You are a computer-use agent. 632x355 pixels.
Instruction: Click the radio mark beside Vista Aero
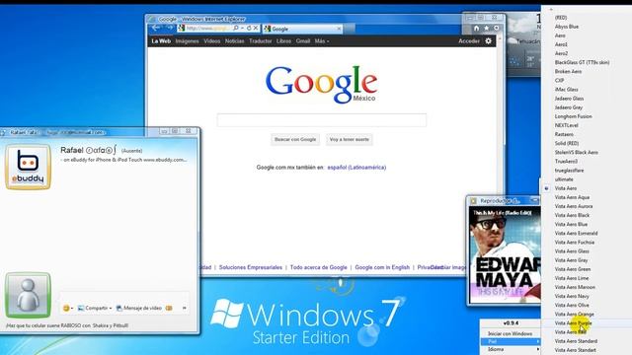click(546, 188)
